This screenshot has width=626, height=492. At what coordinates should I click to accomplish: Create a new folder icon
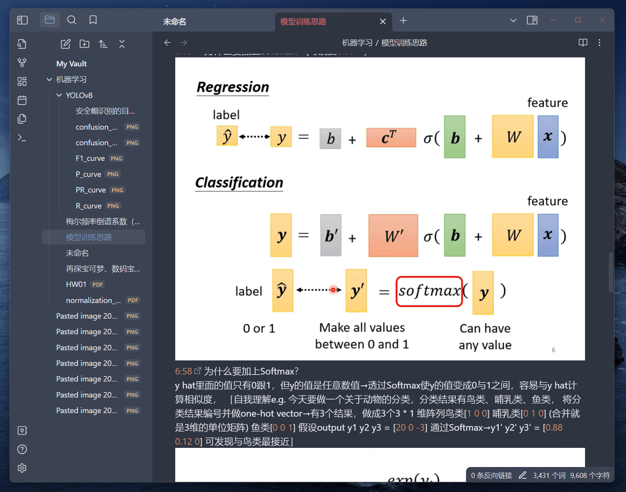(x=84, y=44)
